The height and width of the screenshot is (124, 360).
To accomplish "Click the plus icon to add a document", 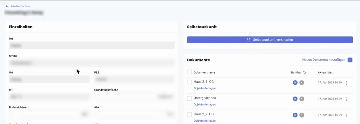I will (350, 60).
